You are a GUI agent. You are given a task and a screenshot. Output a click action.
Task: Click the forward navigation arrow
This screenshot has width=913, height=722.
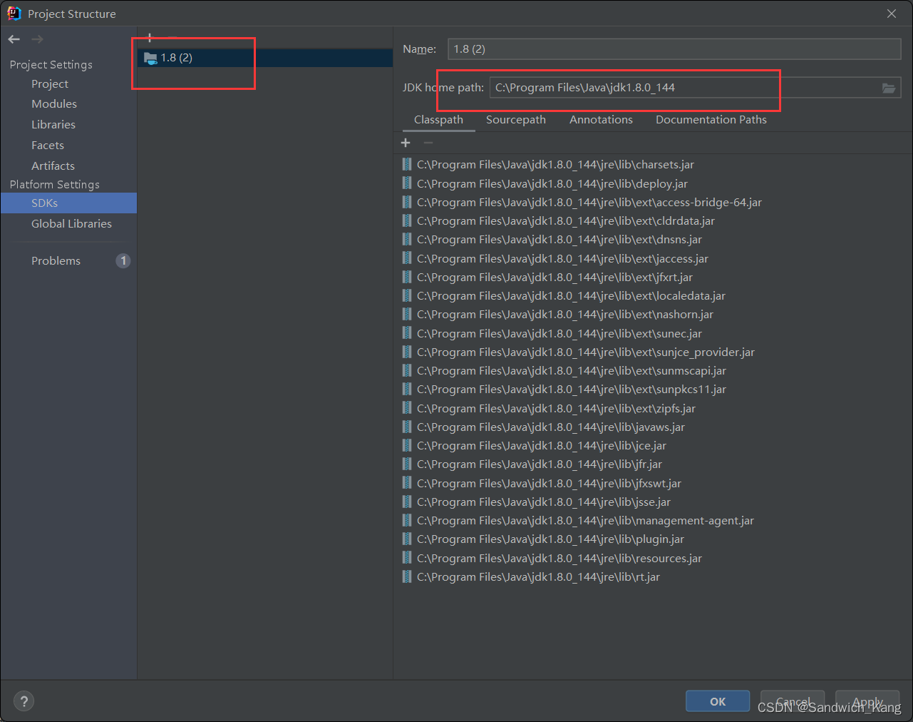tap(38, 39)
